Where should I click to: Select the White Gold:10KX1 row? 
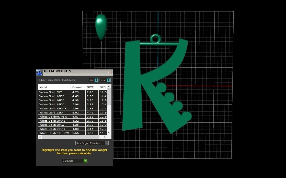pyautogui.click(x=73, y=121)
